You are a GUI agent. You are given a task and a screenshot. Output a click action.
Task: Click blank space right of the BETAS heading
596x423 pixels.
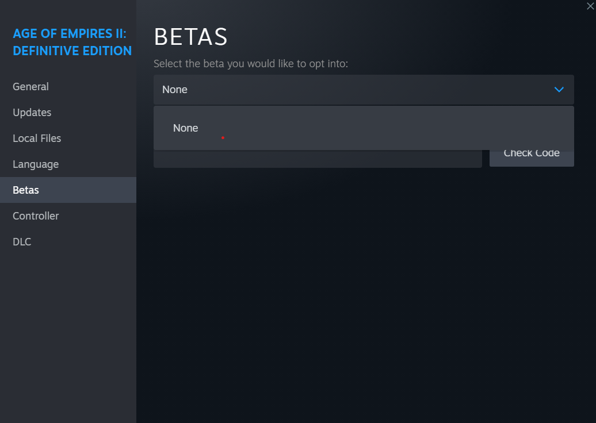(403, 37)
